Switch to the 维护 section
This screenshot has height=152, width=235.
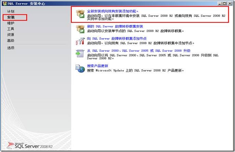(11, 23)
